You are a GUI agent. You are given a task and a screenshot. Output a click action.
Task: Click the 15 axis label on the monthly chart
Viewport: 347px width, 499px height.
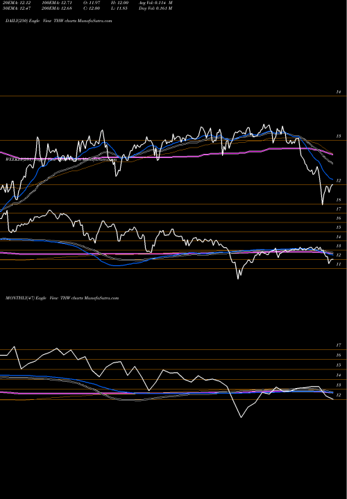tap(339, 365)
